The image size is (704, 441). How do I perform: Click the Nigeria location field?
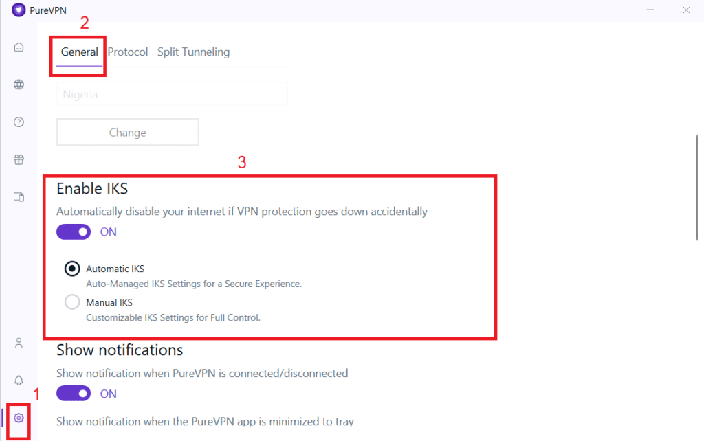pyautogui.click(x=172, y=94)
